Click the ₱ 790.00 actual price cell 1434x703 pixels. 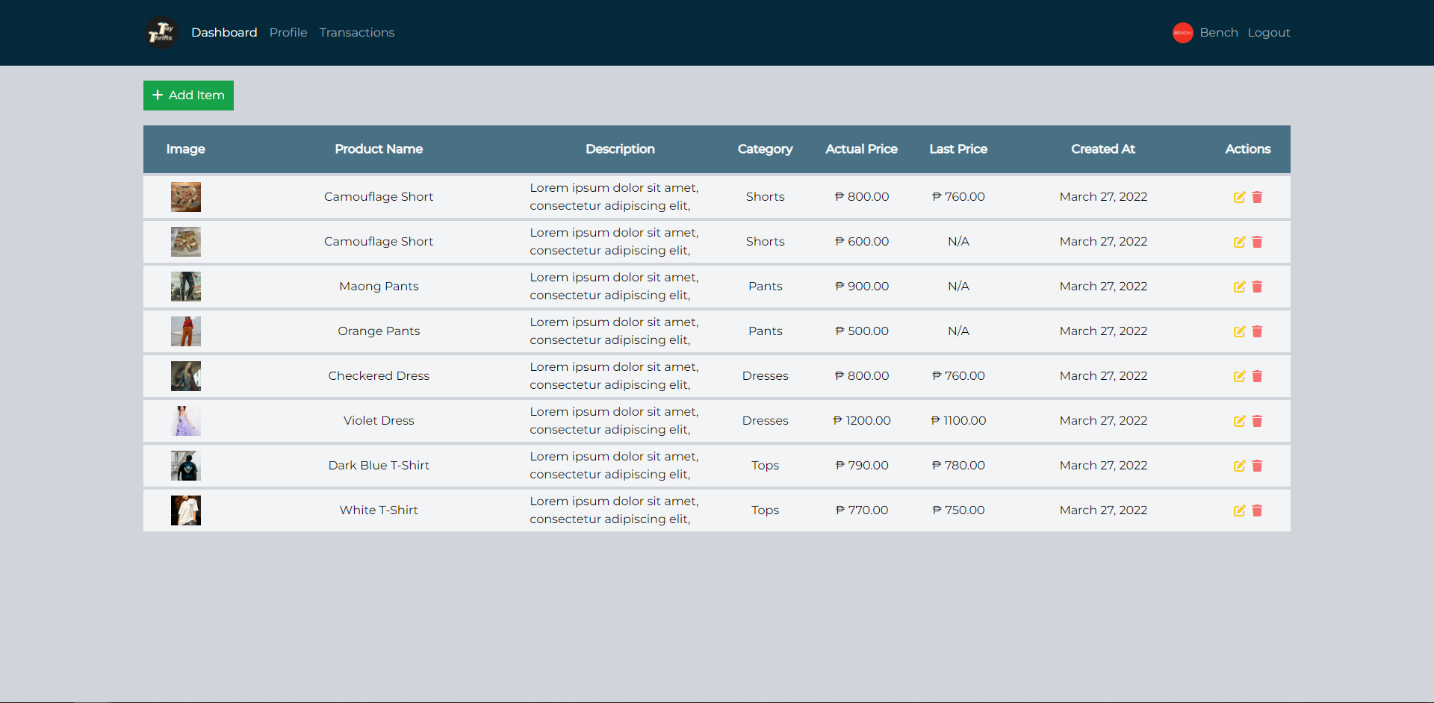point(862,466)
